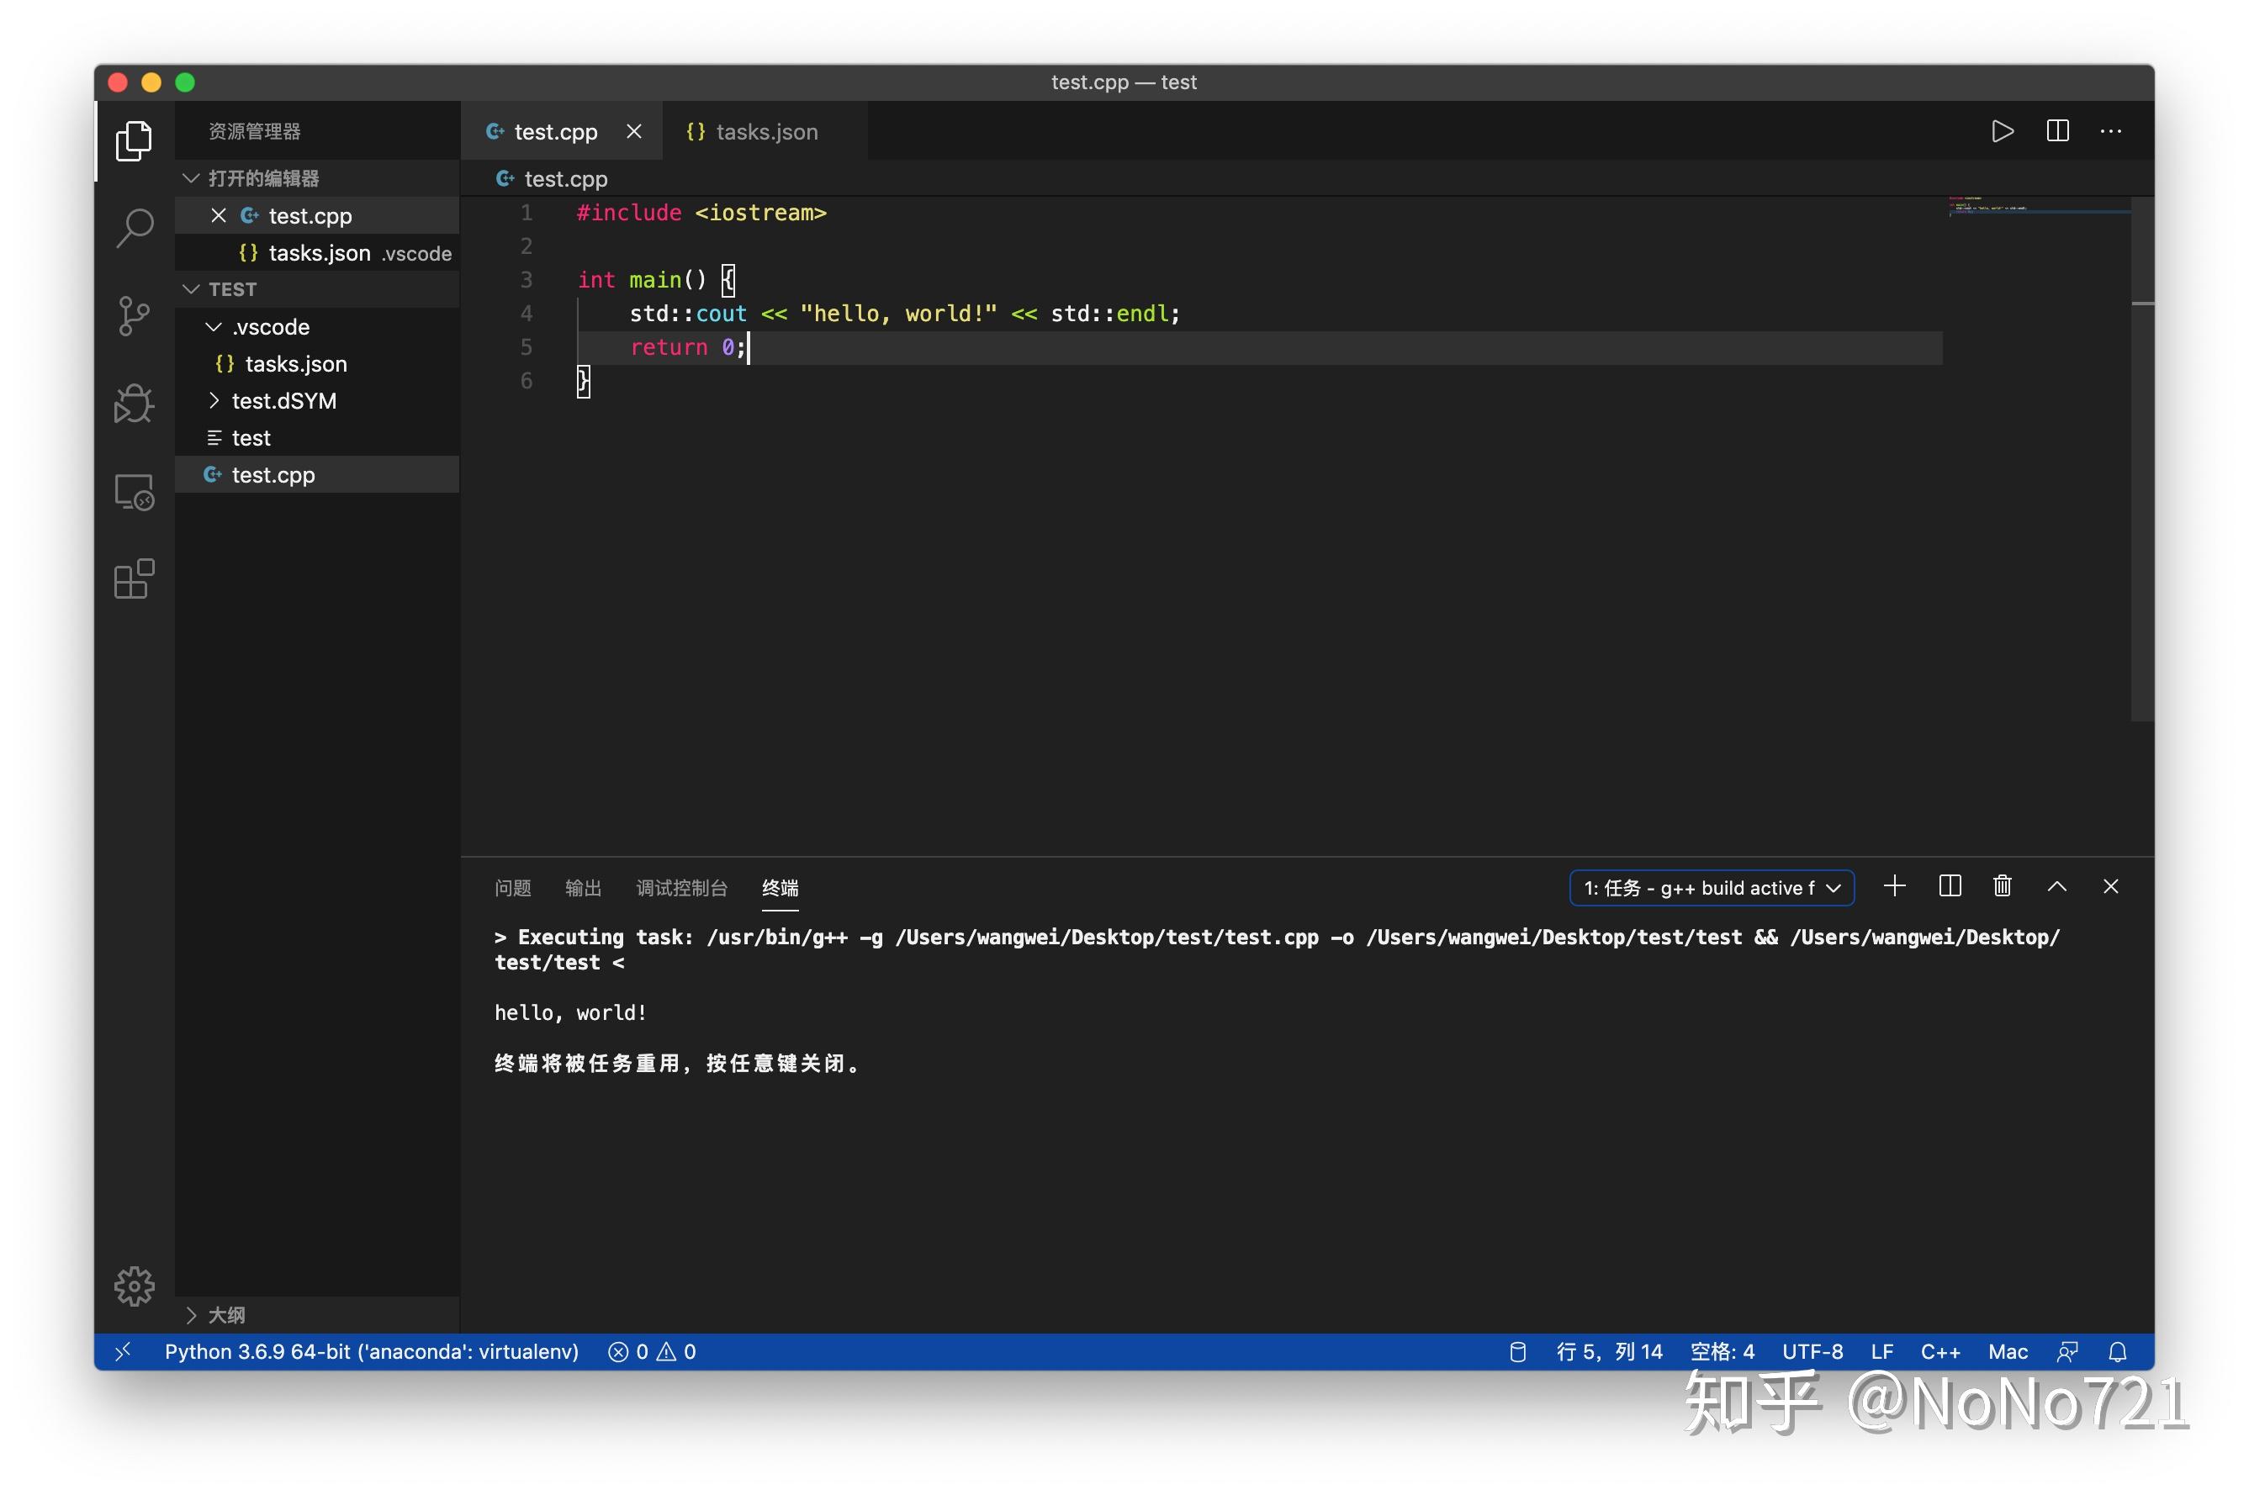Open the Run and Debug view
This screenshot has width=2249, height=1495.
[134, 404]
